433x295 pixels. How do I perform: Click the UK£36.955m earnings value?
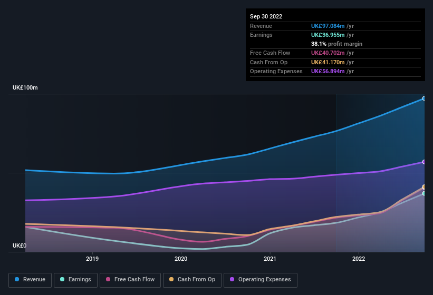[328, 35]
